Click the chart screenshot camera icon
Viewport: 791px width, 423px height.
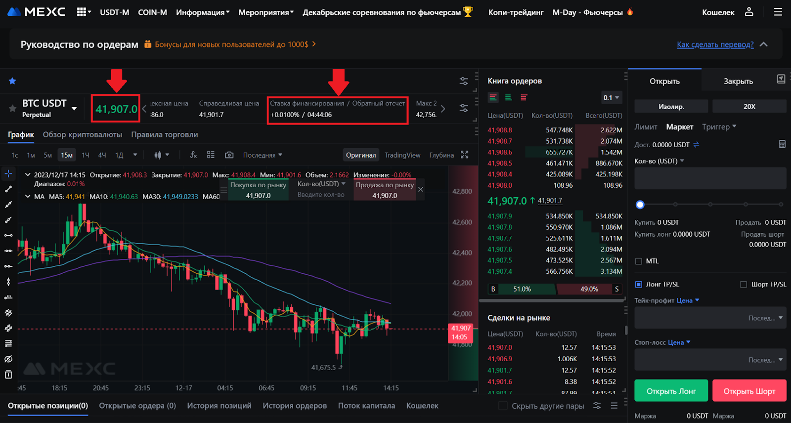point(229,155)
